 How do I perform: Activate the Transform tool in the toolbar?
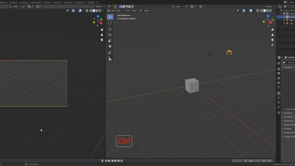click(x=110, y=46)
